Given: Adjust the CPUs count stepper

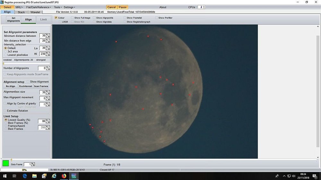Looking at the screenshot, I should coord(204,7).
